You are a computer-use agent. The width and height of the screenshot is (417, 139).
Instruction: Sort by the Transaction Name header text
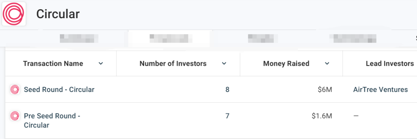coord(53,64)
